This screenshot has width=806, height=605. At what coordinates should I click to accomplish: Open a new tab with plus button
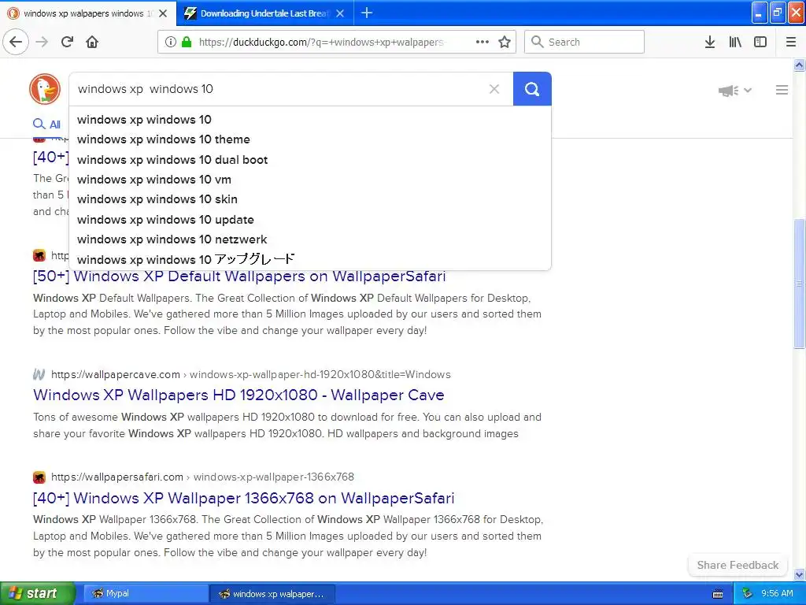coord(367,13)
